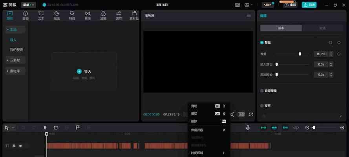
Task: Open the player panel hamburger menu
Action: (x=249, y=15)
